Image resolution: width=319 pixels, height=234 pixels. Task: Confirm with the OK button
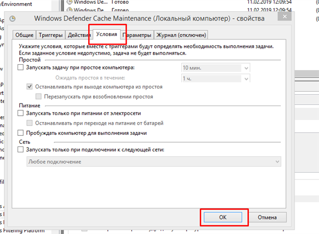[223, 218]
